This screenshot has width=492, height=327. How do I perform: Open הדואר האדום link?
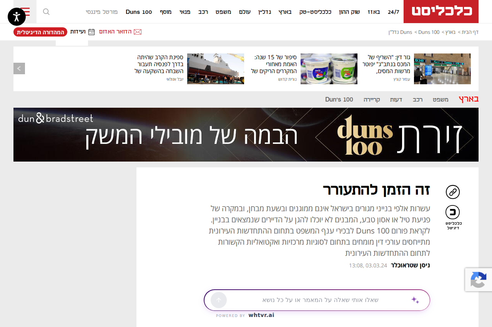[x=115, y=32]
